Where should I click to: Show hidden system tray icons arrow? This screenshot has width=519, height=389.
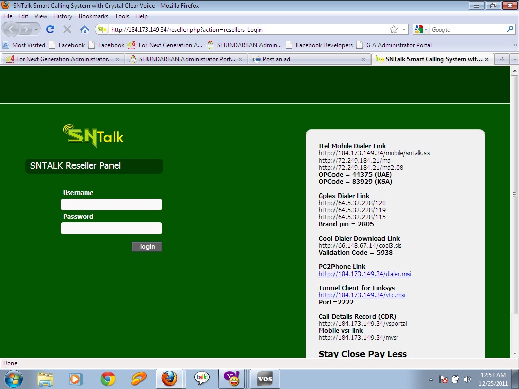431,379
